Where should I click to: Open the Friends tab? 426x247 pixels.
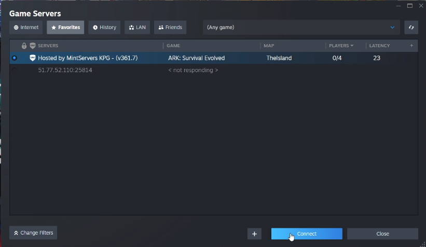coord(170,28)
